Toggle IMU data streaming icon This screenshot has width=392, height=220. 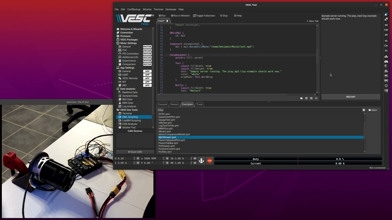point(386,75)
